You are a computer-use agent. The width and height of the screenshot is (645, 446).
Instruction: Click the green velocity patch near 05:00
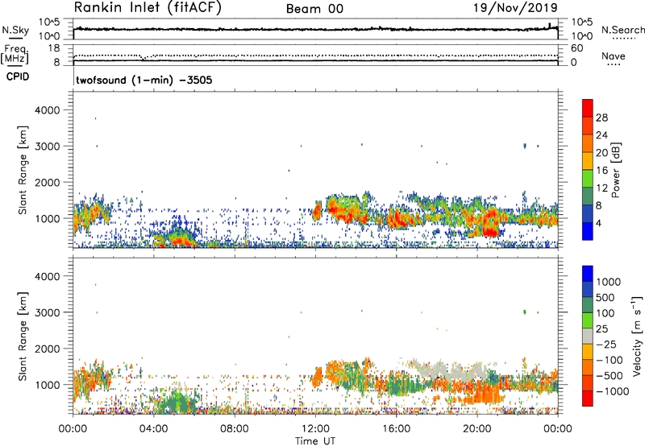pos(177,401)
